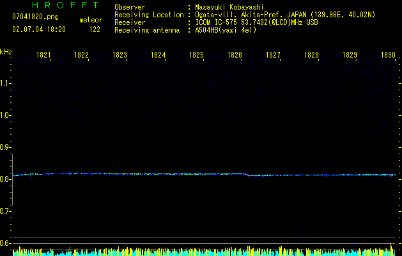Click the 'Receiving Location' label

point(149,15)
